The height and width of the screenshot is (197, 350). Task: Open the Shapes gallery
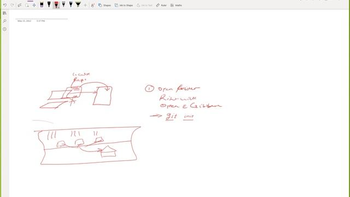[x=104, y=5]
